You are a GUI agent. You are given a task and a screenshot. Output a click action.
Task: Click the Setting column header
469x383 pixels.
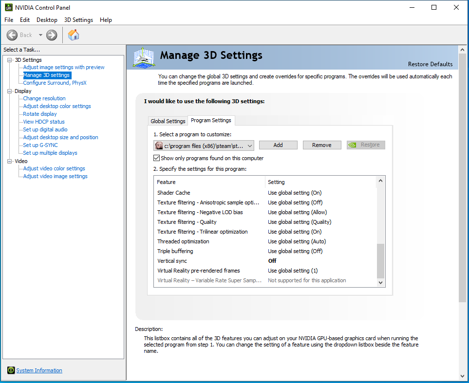pyautogui.click(x=320, y=182)
